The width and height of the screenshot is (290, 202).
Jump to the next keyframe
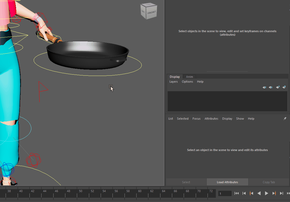coord(274,193)
